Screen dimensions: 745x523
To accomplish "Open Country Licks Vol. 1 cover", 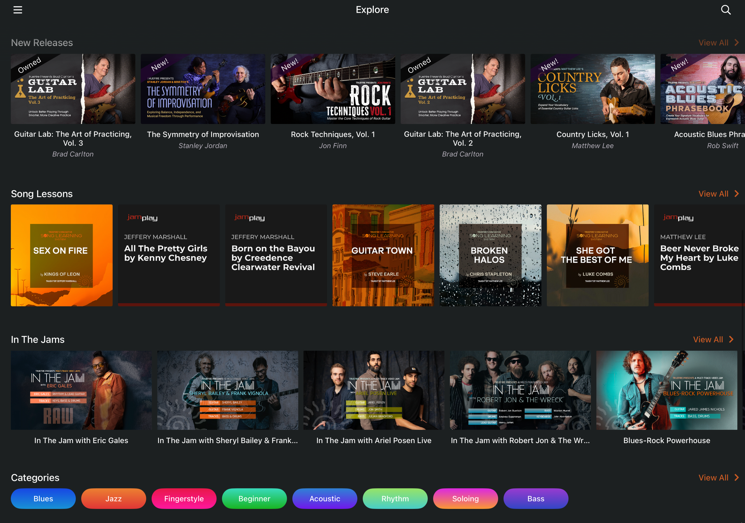I will tap(592, 89).
